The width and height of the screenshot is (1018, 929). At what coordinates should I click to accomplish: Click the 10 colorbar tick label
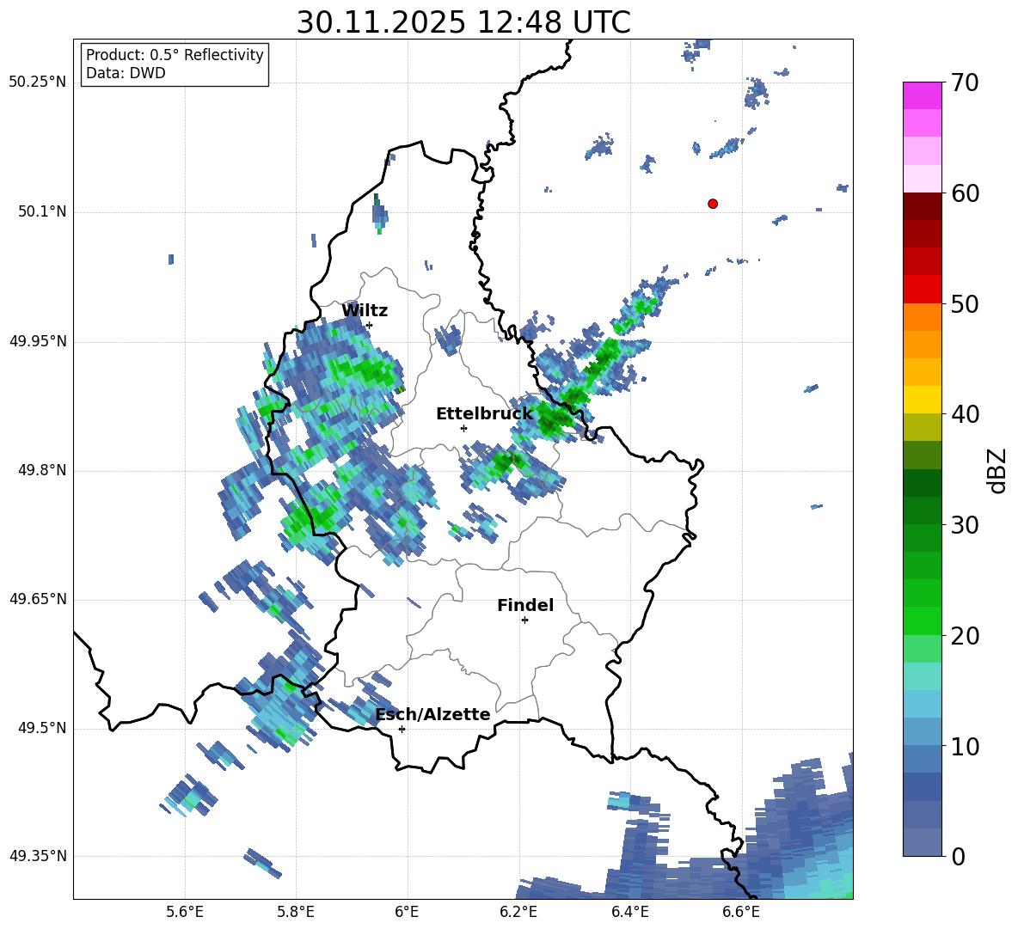(965, 746)
